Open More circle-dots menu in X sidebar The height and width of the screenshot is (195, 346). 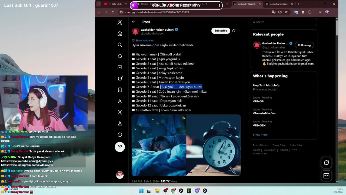coord(120,135)
